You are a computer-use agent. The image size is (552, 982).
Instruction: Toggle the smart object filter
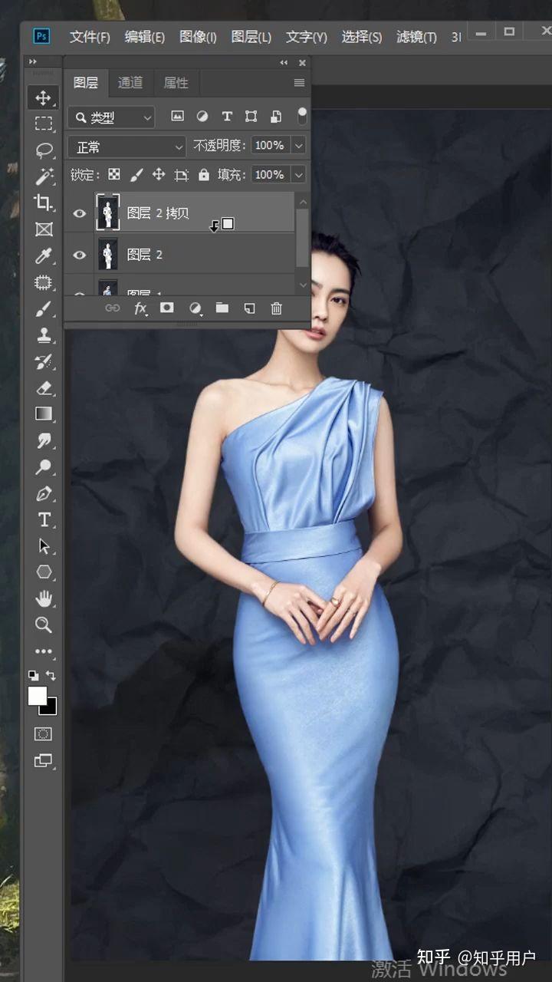(x=276, y=117)
